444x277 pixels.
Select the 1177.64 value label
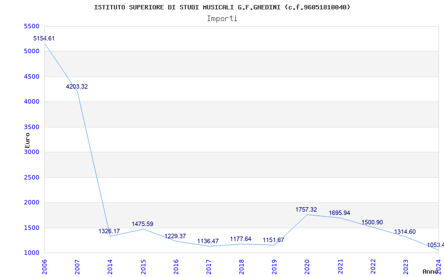point(241,239)
